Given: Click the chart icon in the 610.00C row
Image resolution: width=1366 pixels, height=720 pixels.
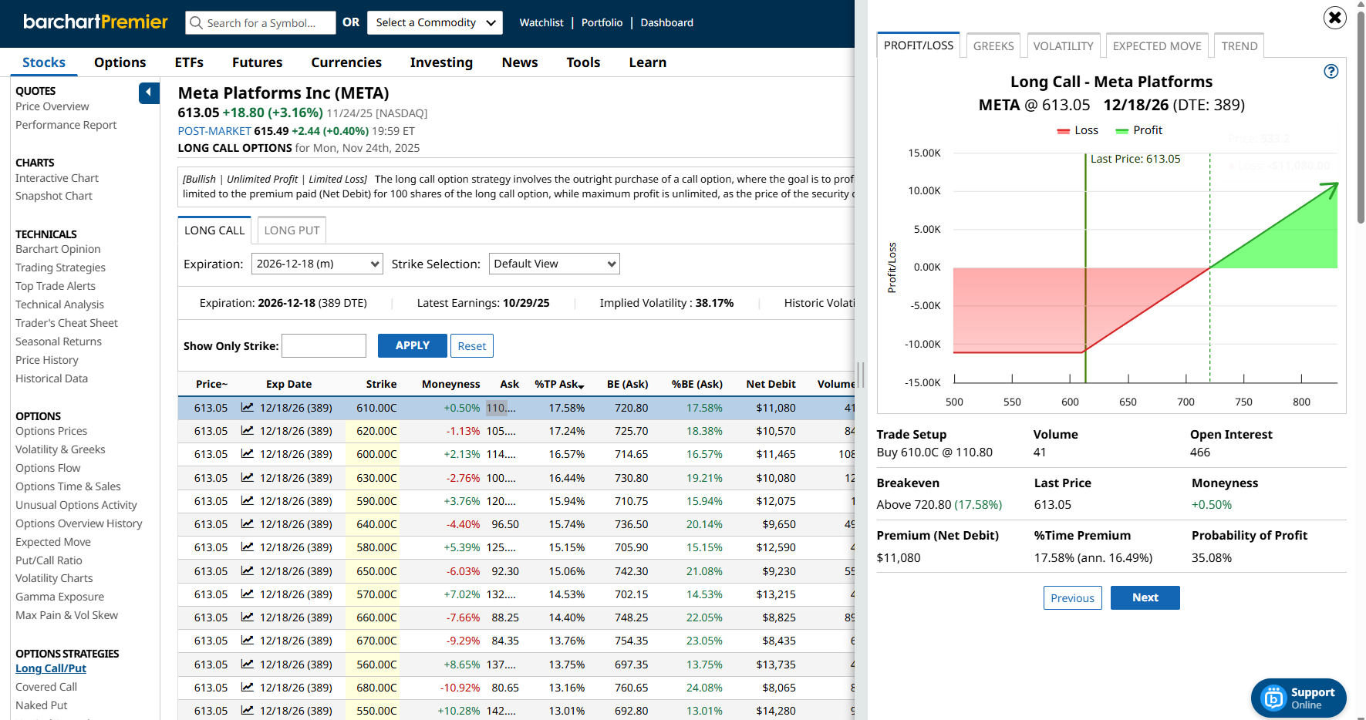Looking at the screenshot, I should pos(247,408).
